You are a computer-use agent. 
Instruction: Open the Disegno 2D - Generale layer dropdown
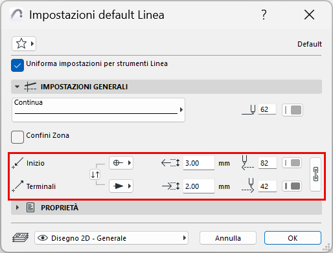[111, 238]
